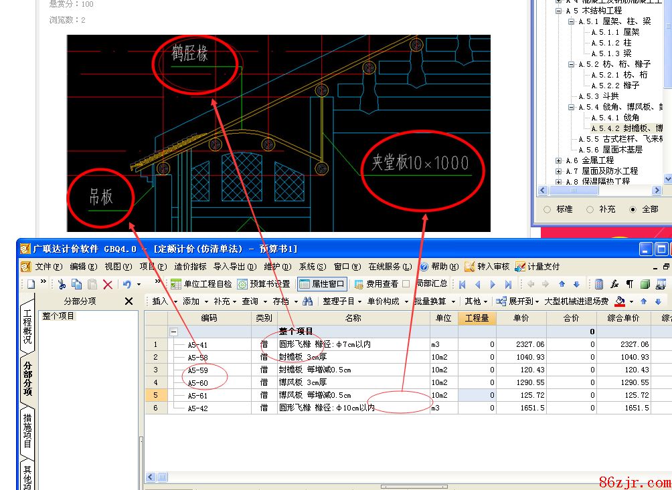Image resolution: width=672 pixels, height=490 pixels.
Task: Jump to first record navigation arrow
Action: (462, 284)
